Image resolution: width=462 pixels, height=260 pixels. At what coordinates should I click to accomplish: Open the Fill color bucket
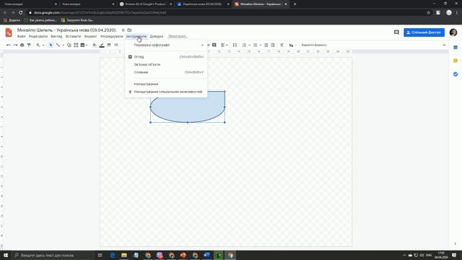click(x=95, y=45)
